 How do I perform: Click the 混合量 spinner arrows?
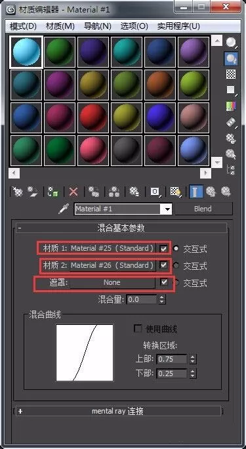[162, 300]
